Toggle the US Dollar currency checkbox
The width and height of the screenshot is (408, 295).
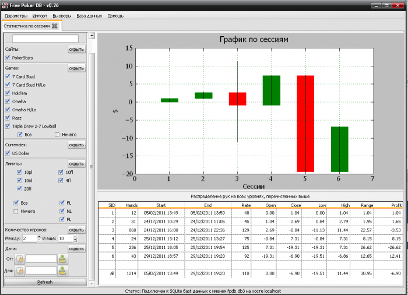[8, 153]
